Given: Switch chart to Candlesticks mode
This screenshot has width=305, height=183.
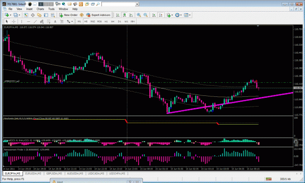Looking at the screenshot, I should (124, 15).
